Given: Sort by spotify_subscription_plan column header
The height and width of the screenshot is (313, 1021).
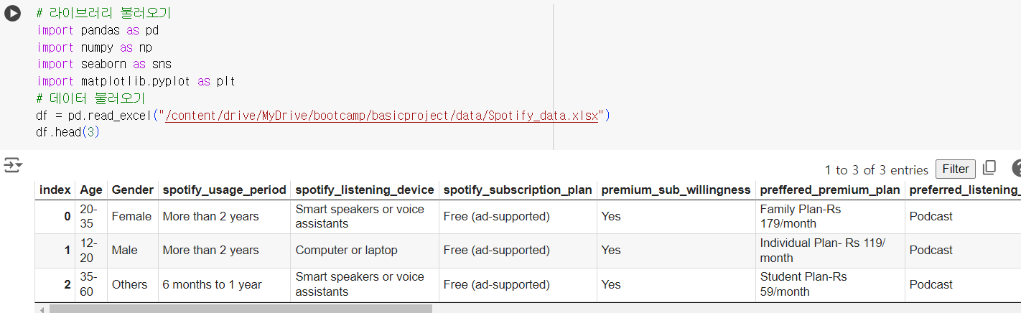Looking at the screenshot, I should click(x=518, y=190).
